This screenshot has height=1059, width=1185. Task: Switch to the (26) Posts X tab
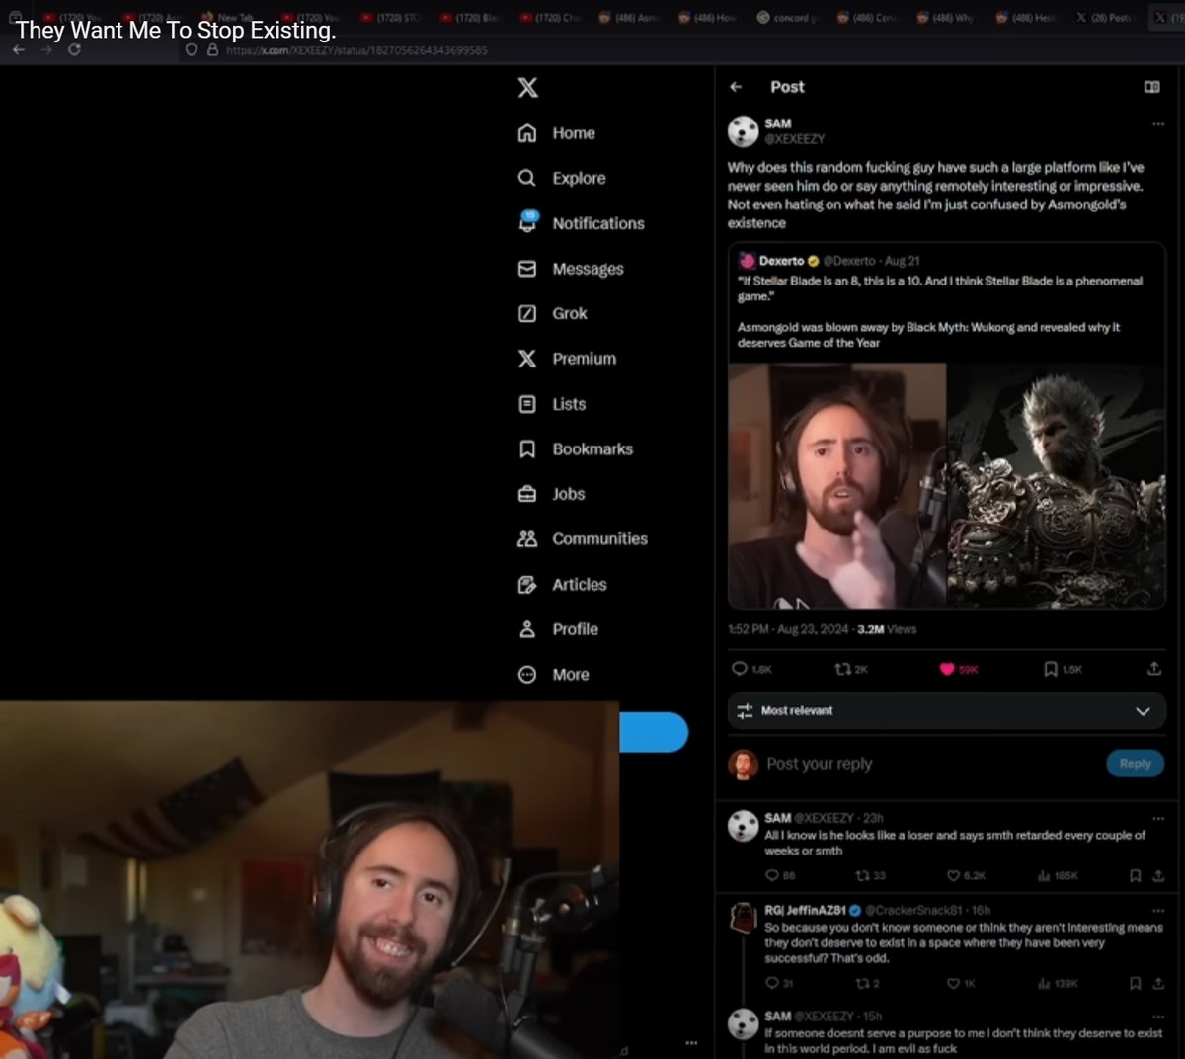pos(1106,17)
